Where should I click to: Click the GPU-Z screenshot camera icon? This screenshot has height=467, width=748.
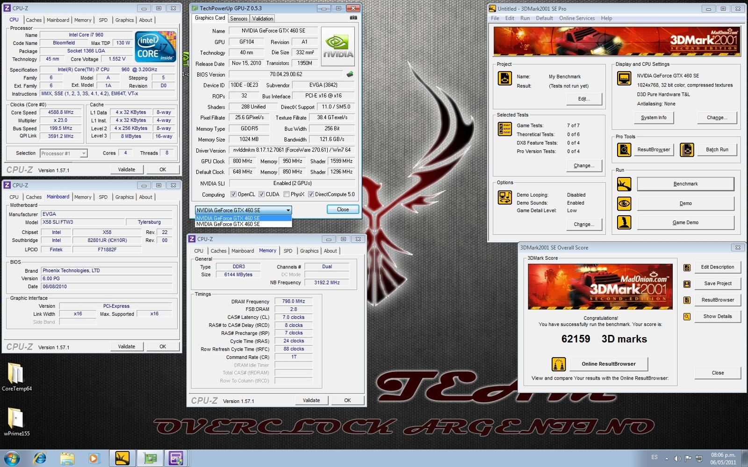click(353, 18)
